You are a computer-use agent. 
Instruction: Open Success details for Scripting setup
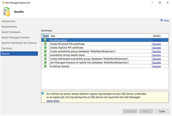(156, 40)
